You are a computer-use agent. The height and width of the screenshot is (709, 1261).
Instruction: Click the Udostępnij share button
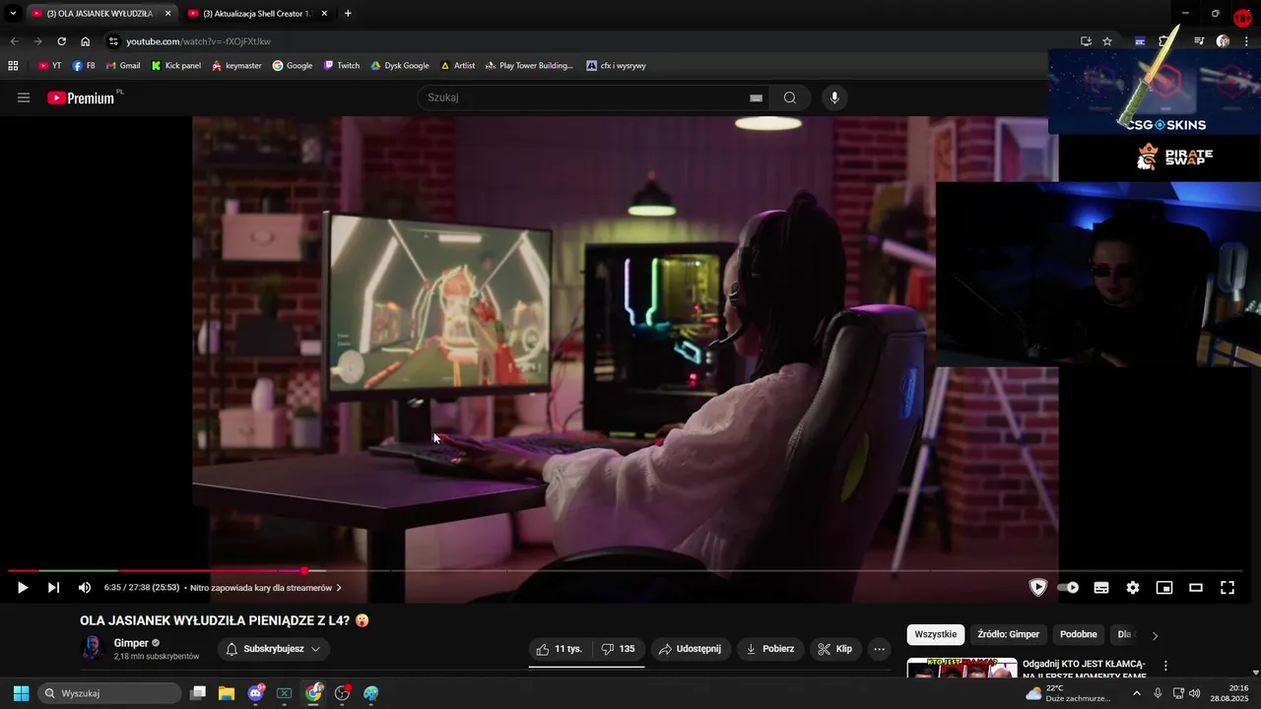point(690,649)
